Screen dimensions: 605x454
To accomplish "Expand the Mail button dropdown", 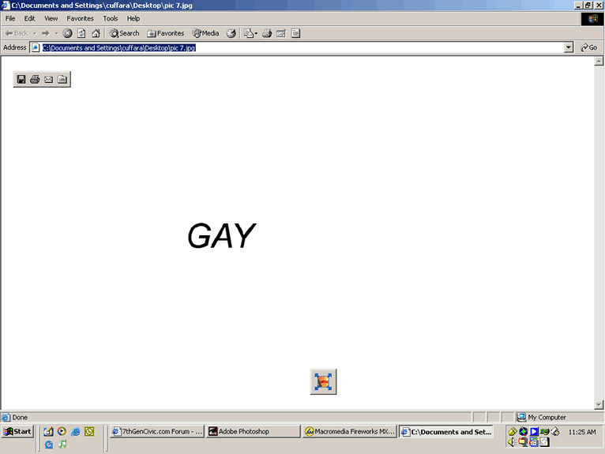I will 256,33.
